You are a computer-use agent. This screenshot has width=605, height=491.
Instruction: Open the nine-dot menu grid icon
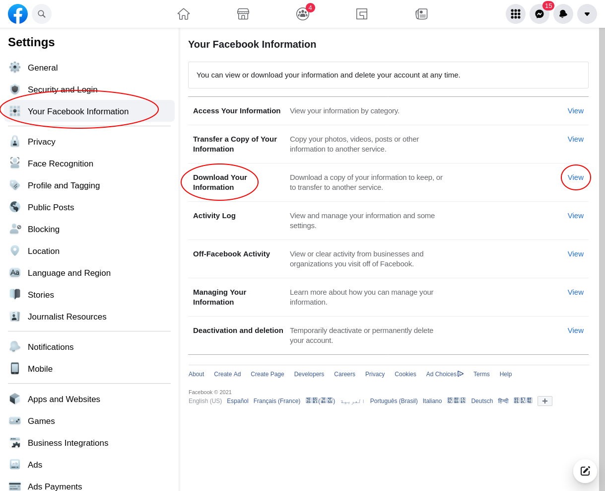coord(516,14)
